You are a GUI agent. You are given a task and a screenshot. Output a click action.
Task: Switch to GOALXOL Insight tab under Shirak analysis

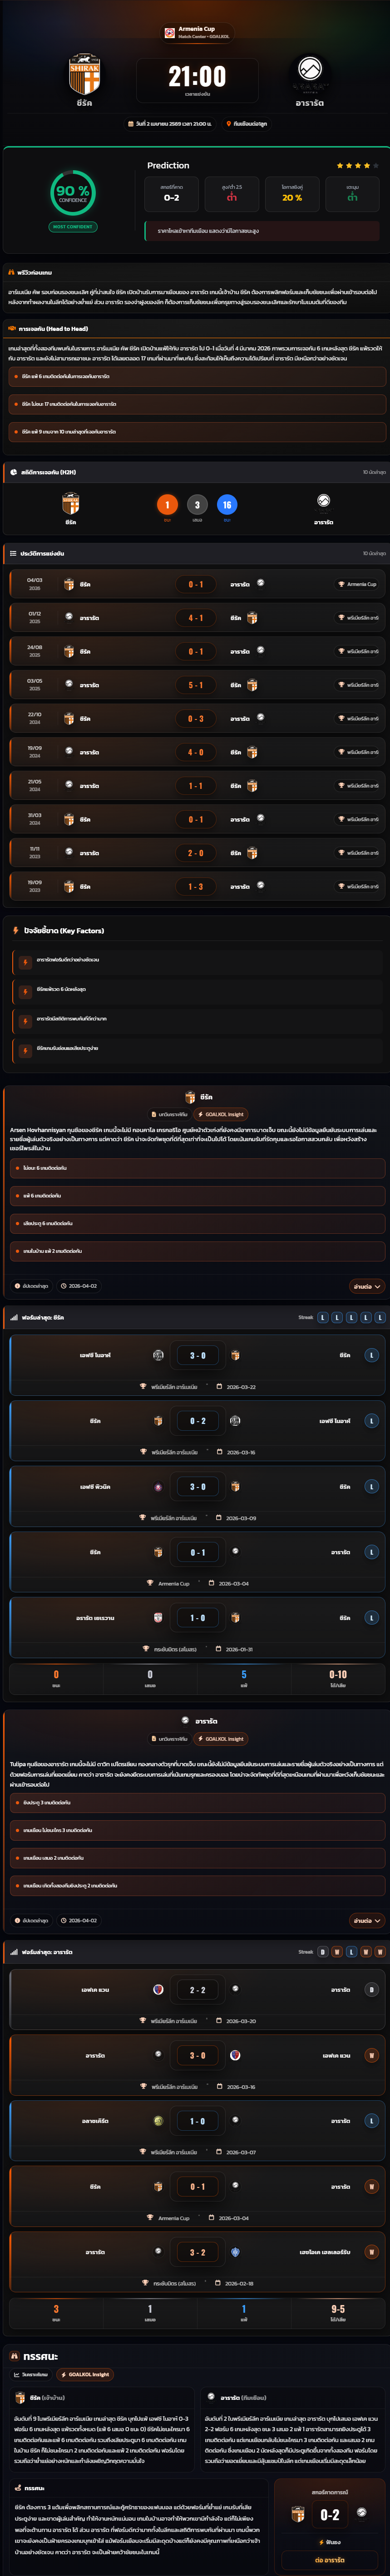coord(221,1114)
